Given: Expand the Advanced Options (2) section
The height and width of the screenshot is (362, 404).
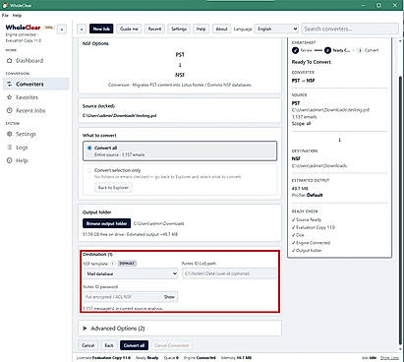Looking at the screenshot, I should [x=180, y=329].
